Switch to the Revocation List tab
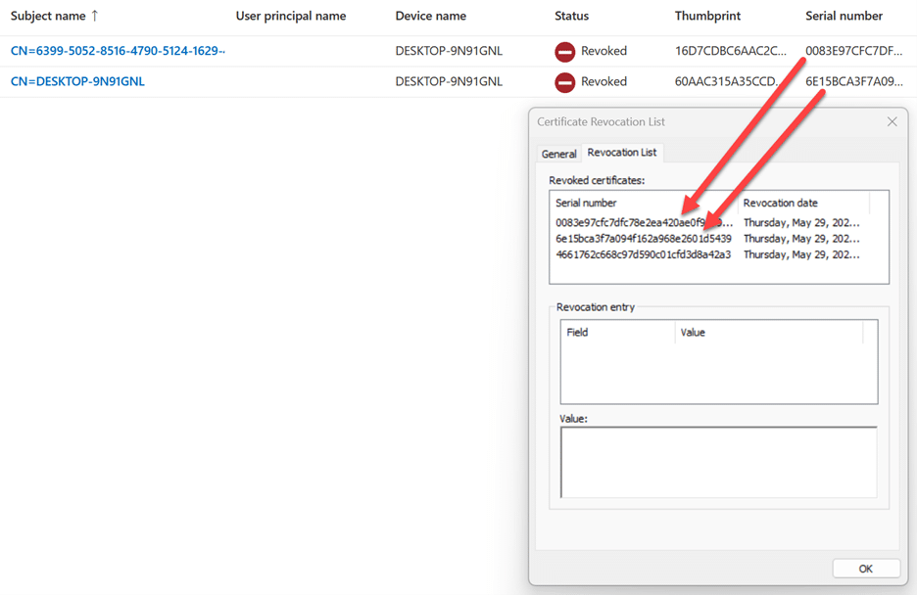This screenshot has width=917, height=595. tap(622, 153)
